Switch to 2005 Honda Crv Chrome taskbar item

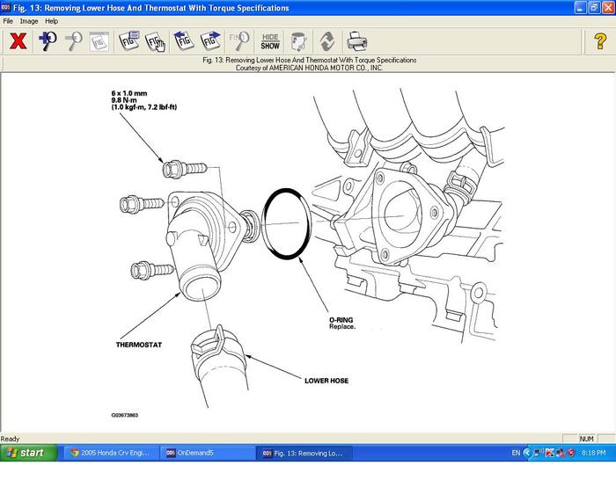tap(111, 453)
